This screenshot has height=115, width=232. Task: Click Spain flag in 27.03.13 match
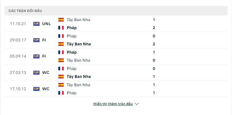pos(61,77)
